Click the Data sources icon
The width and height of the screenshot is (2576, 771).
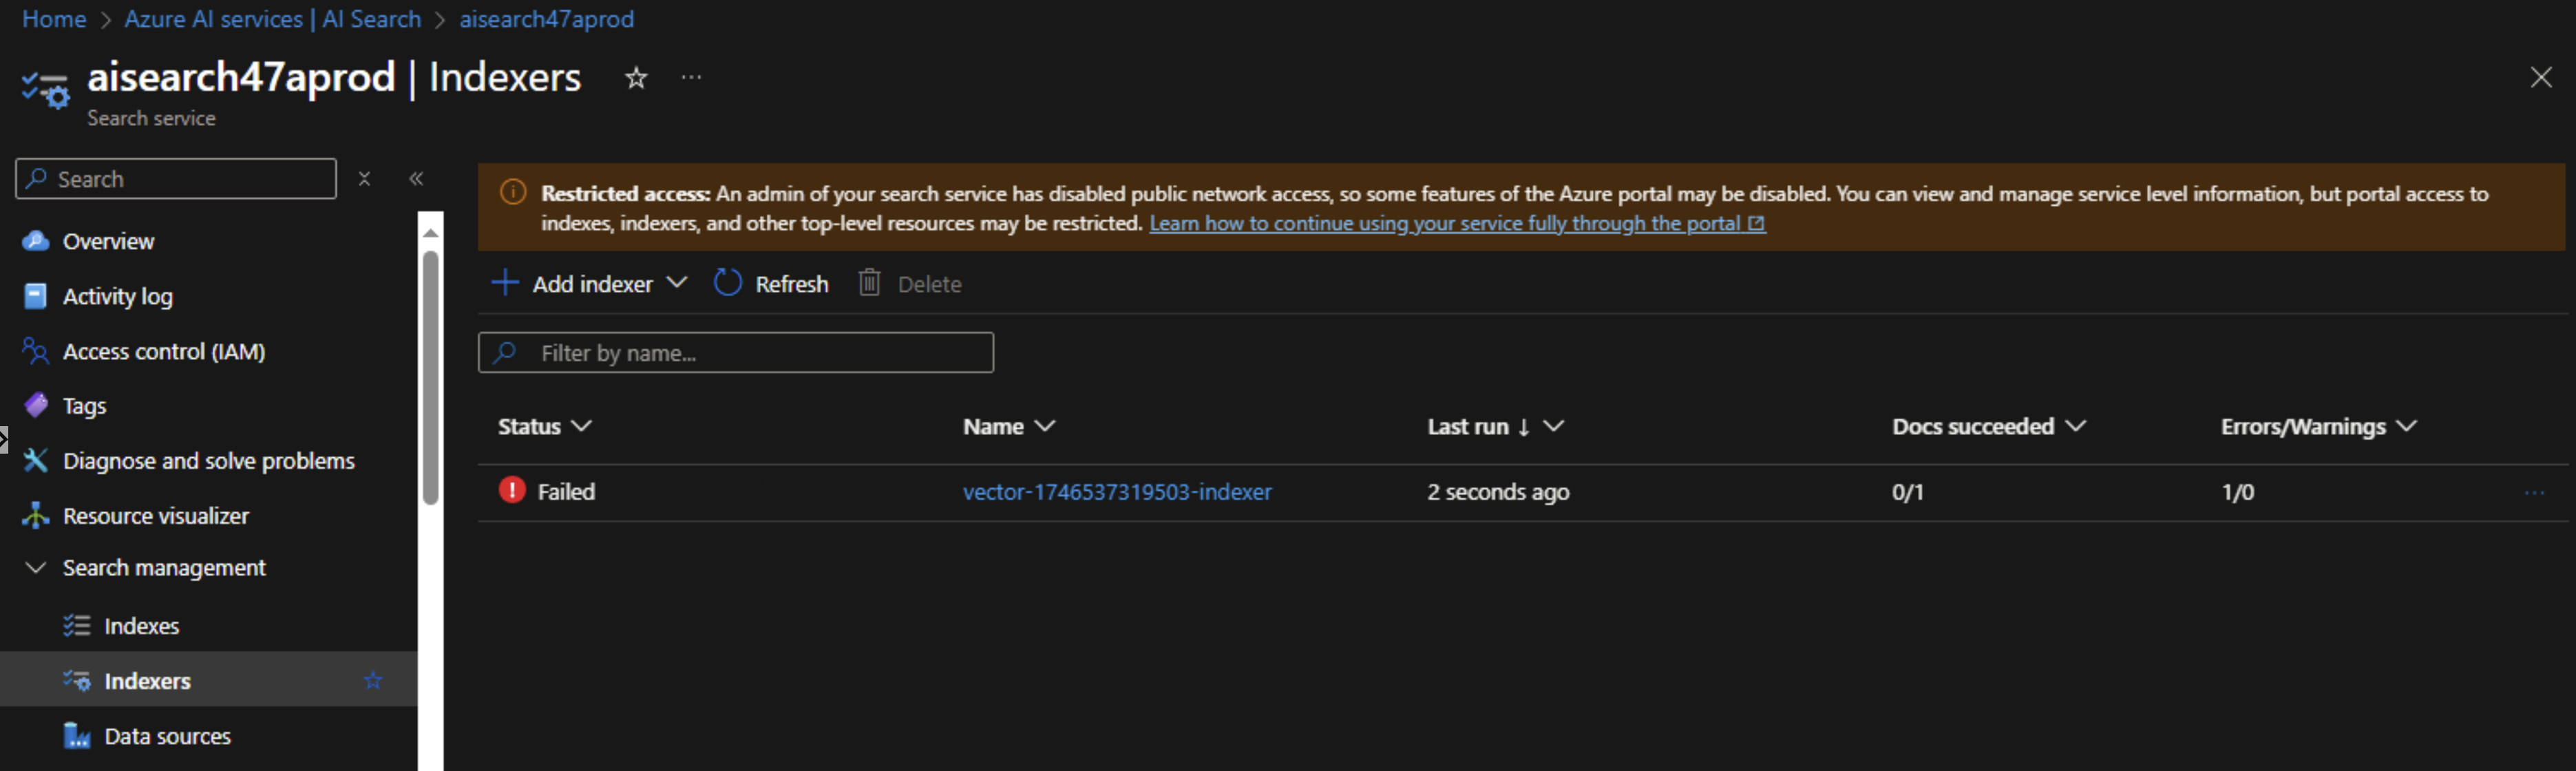(77, 736)
